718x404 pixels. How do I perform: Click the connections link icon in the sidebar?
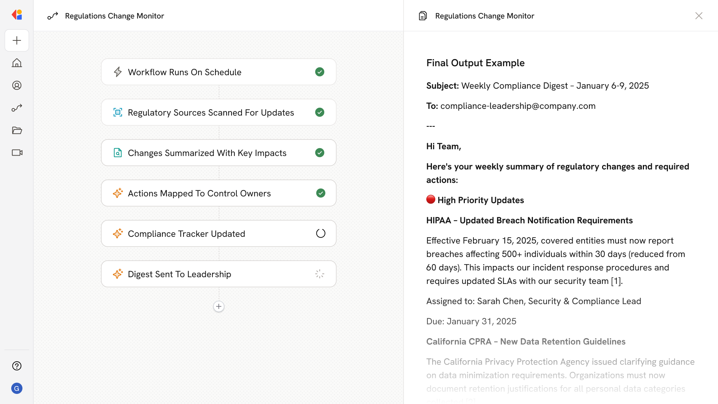tap(16, 108)
